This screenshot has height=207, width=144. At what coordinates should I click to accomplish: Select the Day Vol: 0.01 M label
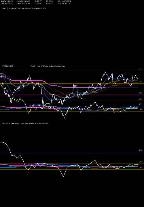click(64, 3)
